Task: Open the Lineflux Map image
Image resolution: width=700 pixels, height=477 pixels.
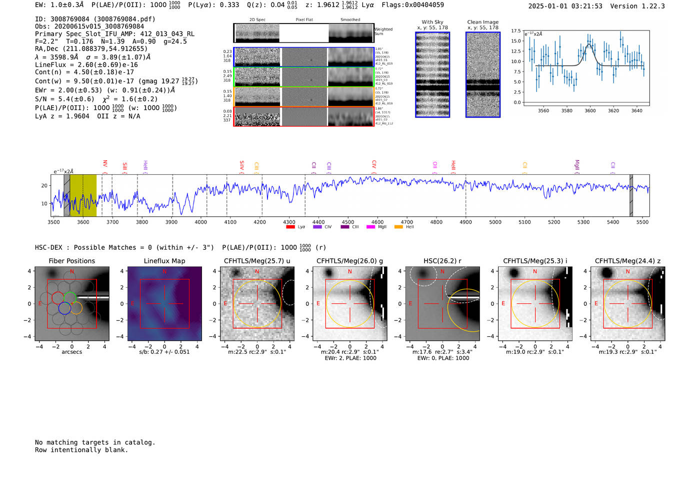Action: 164,304
